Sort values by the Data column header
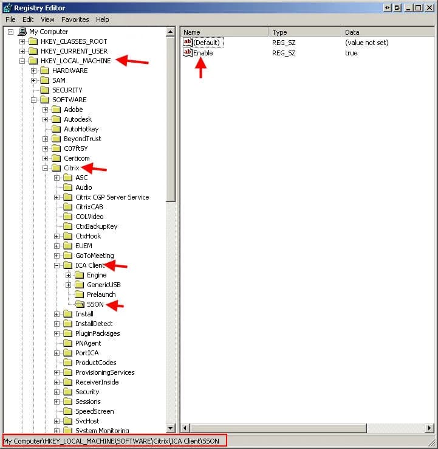 [388, 32]
